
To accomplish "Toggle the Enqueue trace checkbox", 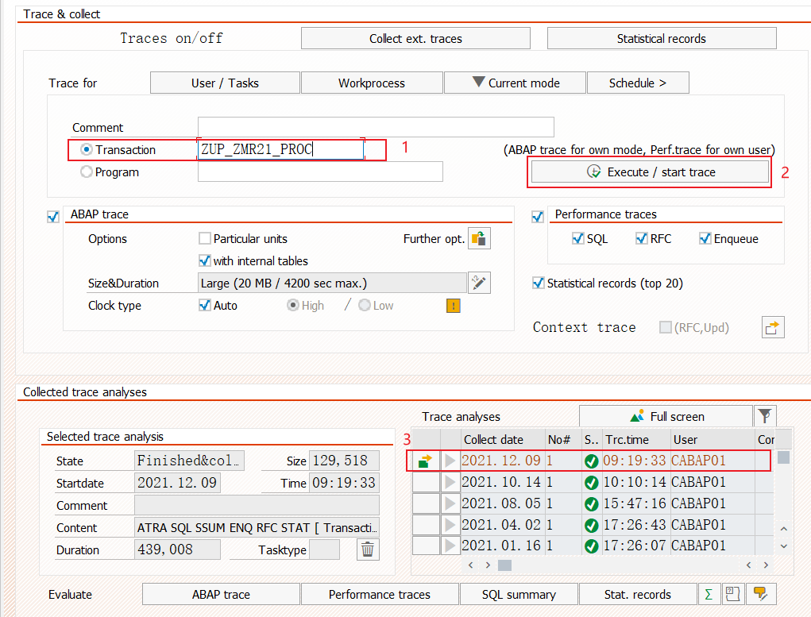I will [705, 238].
